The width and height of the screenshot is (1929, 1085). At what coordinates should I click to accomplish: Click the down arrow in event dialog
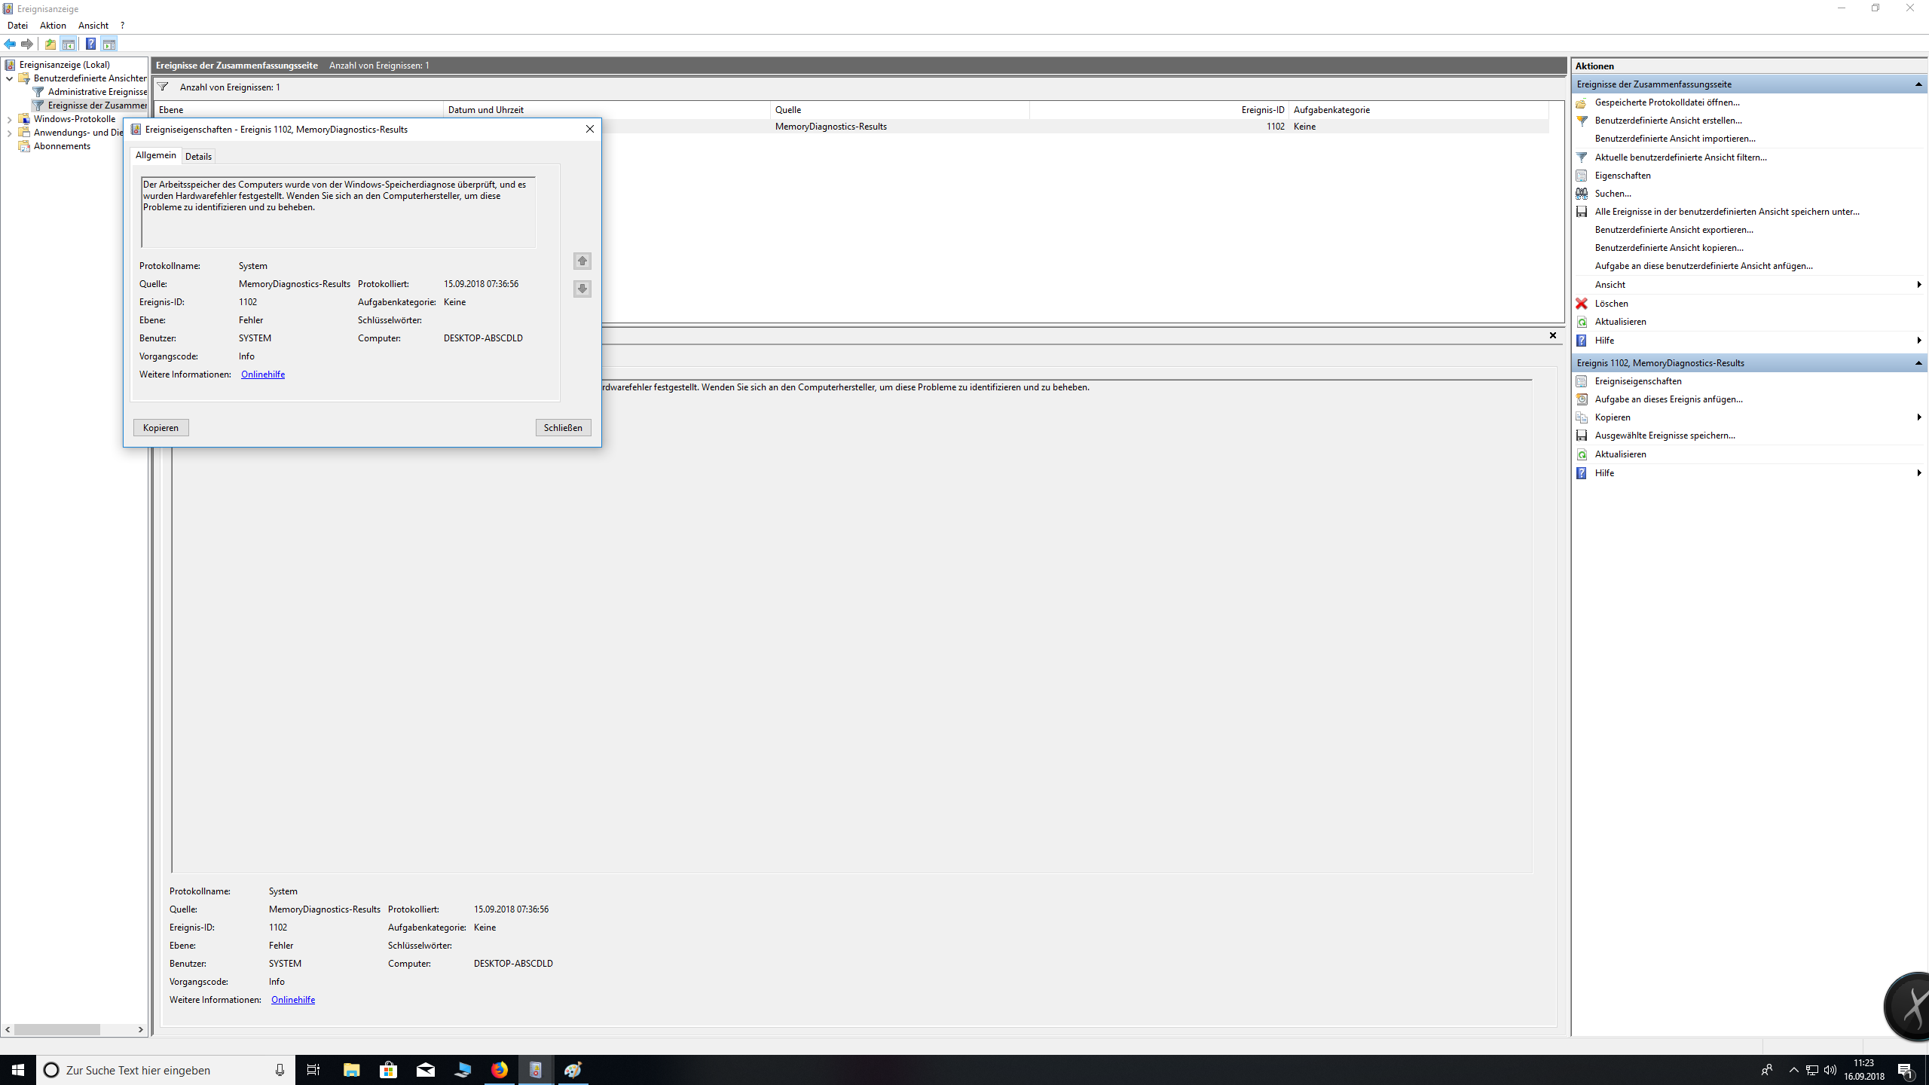point(582,289)
